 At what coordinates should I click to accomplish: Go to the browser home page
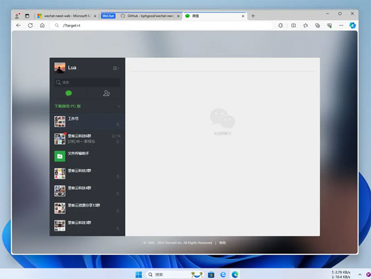click(42, 25)
